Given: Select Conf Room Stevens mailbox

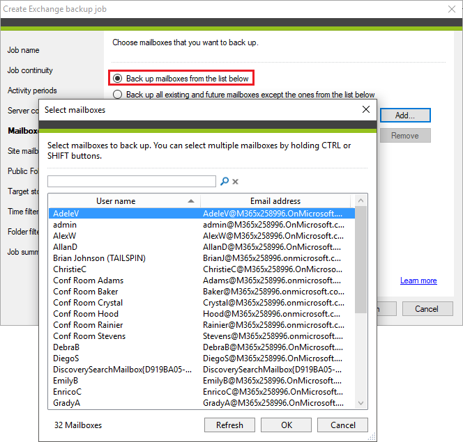Looking at the screenshot, I should pos(202,336).
